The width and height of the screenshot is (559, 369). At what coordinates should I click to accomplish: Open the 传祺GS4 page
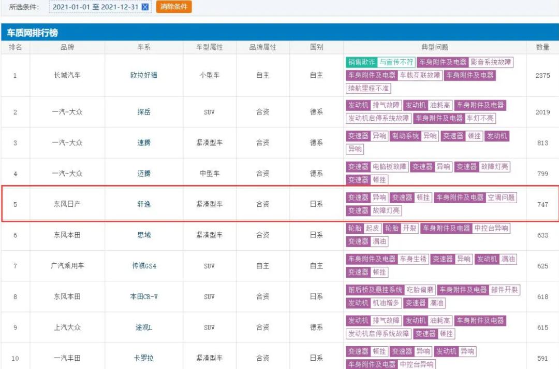(143, 265)
